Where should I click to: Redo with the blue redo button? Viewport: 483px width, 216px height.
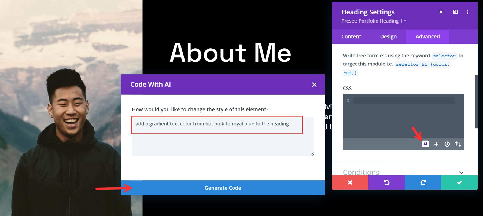[423, 182]
